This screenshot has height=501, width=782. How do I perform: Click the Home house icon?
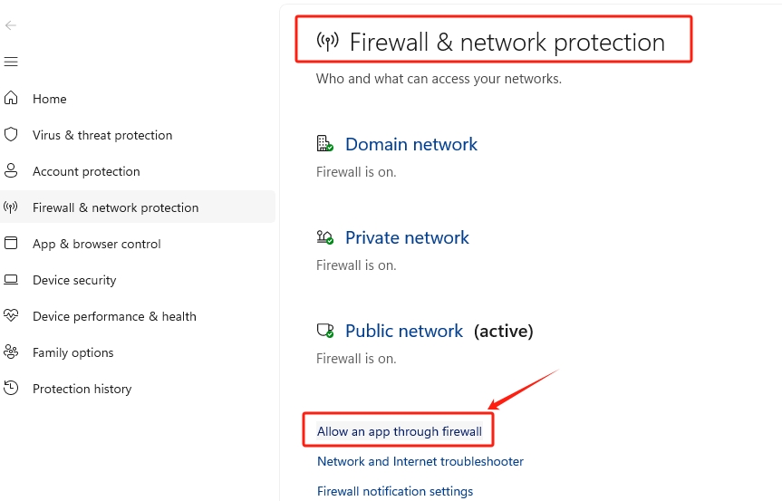click(11, 98)
